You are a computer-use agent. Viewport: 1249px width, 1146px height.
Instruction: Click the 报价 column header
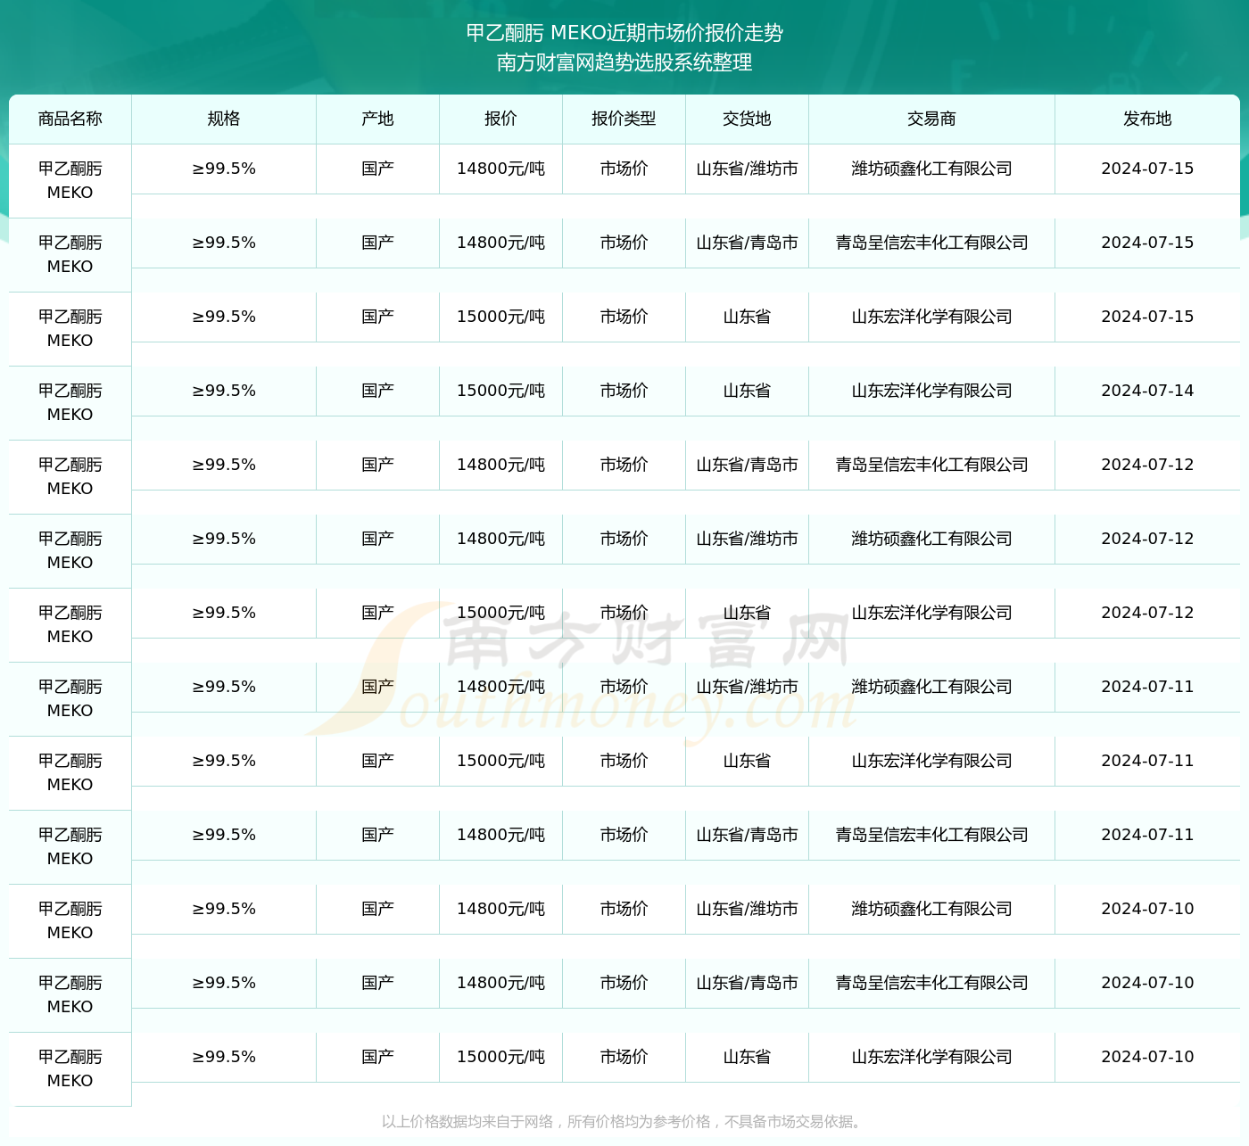pyautogui.click(x=500, y=119)
